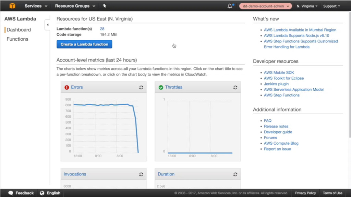Open the AWS Serverless Application Model link
Viewport: 351px width, 197px height.
pyautogui.click(x=293, y=90)
